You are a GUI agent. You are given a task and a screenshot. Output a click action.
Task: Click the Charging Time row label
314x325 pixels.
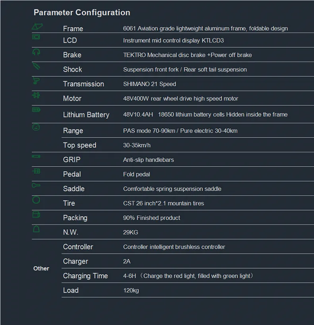coord(85,276)
